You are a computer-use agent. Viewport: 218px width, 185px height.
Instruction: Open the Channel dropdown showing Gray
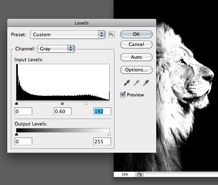point(56,49)
